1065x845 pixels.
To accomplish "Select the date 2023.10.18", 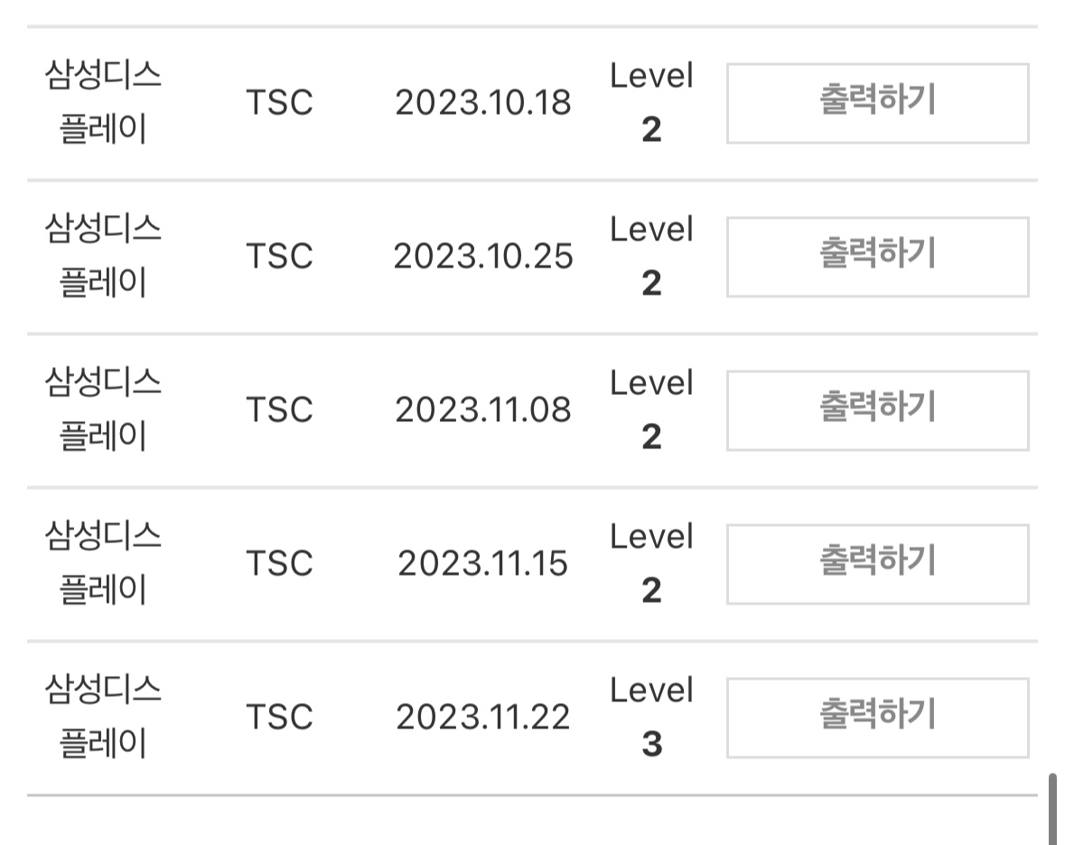I will click(483, 103).
